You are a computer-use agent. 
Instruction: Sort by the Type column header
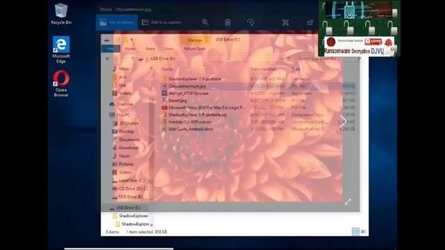tap(296, 69)
